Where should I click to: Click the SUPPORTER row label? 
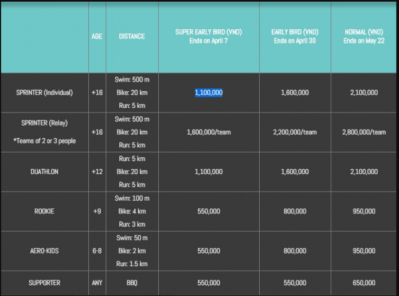(45, 283)
